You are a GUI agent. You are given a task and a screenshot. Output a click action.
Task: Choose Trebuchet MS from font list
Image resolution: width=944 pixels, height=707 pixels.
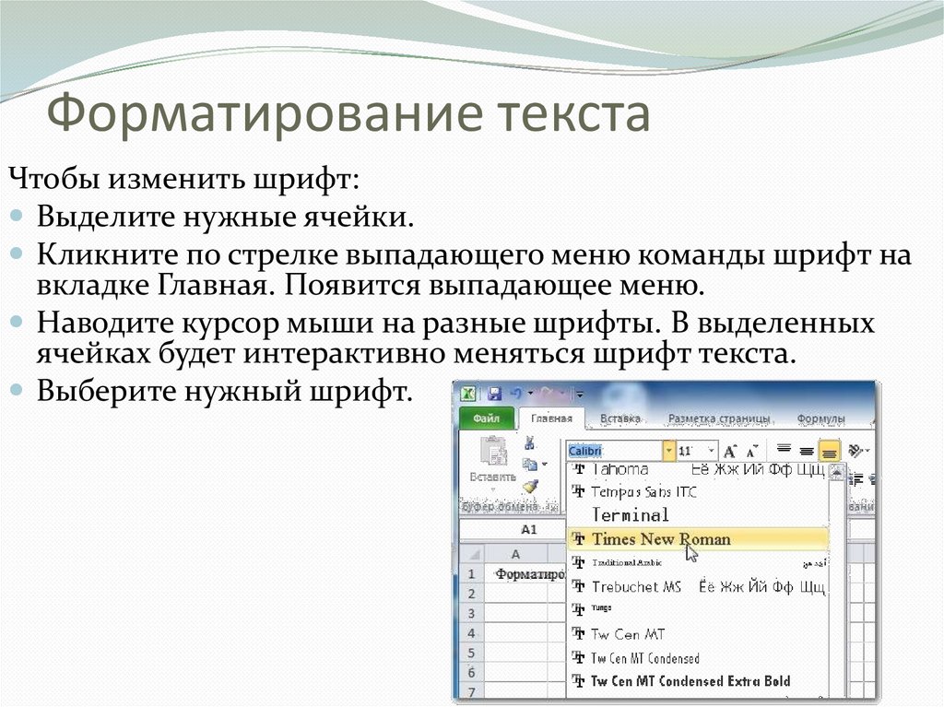(x=636, y=586)
